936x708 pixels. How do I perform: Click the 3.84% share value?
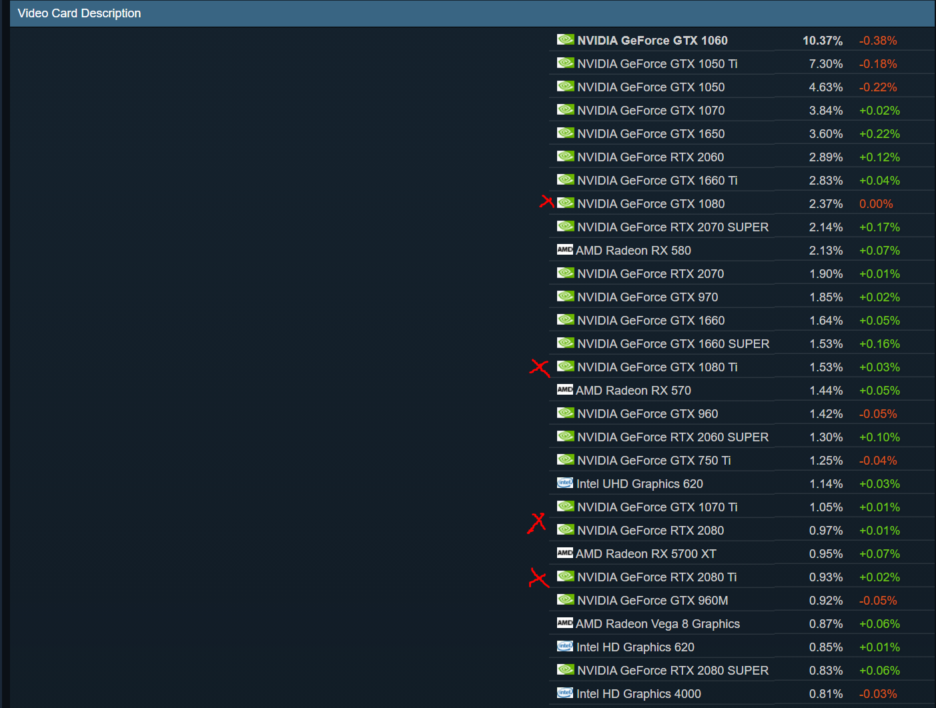tap(826, 111)
